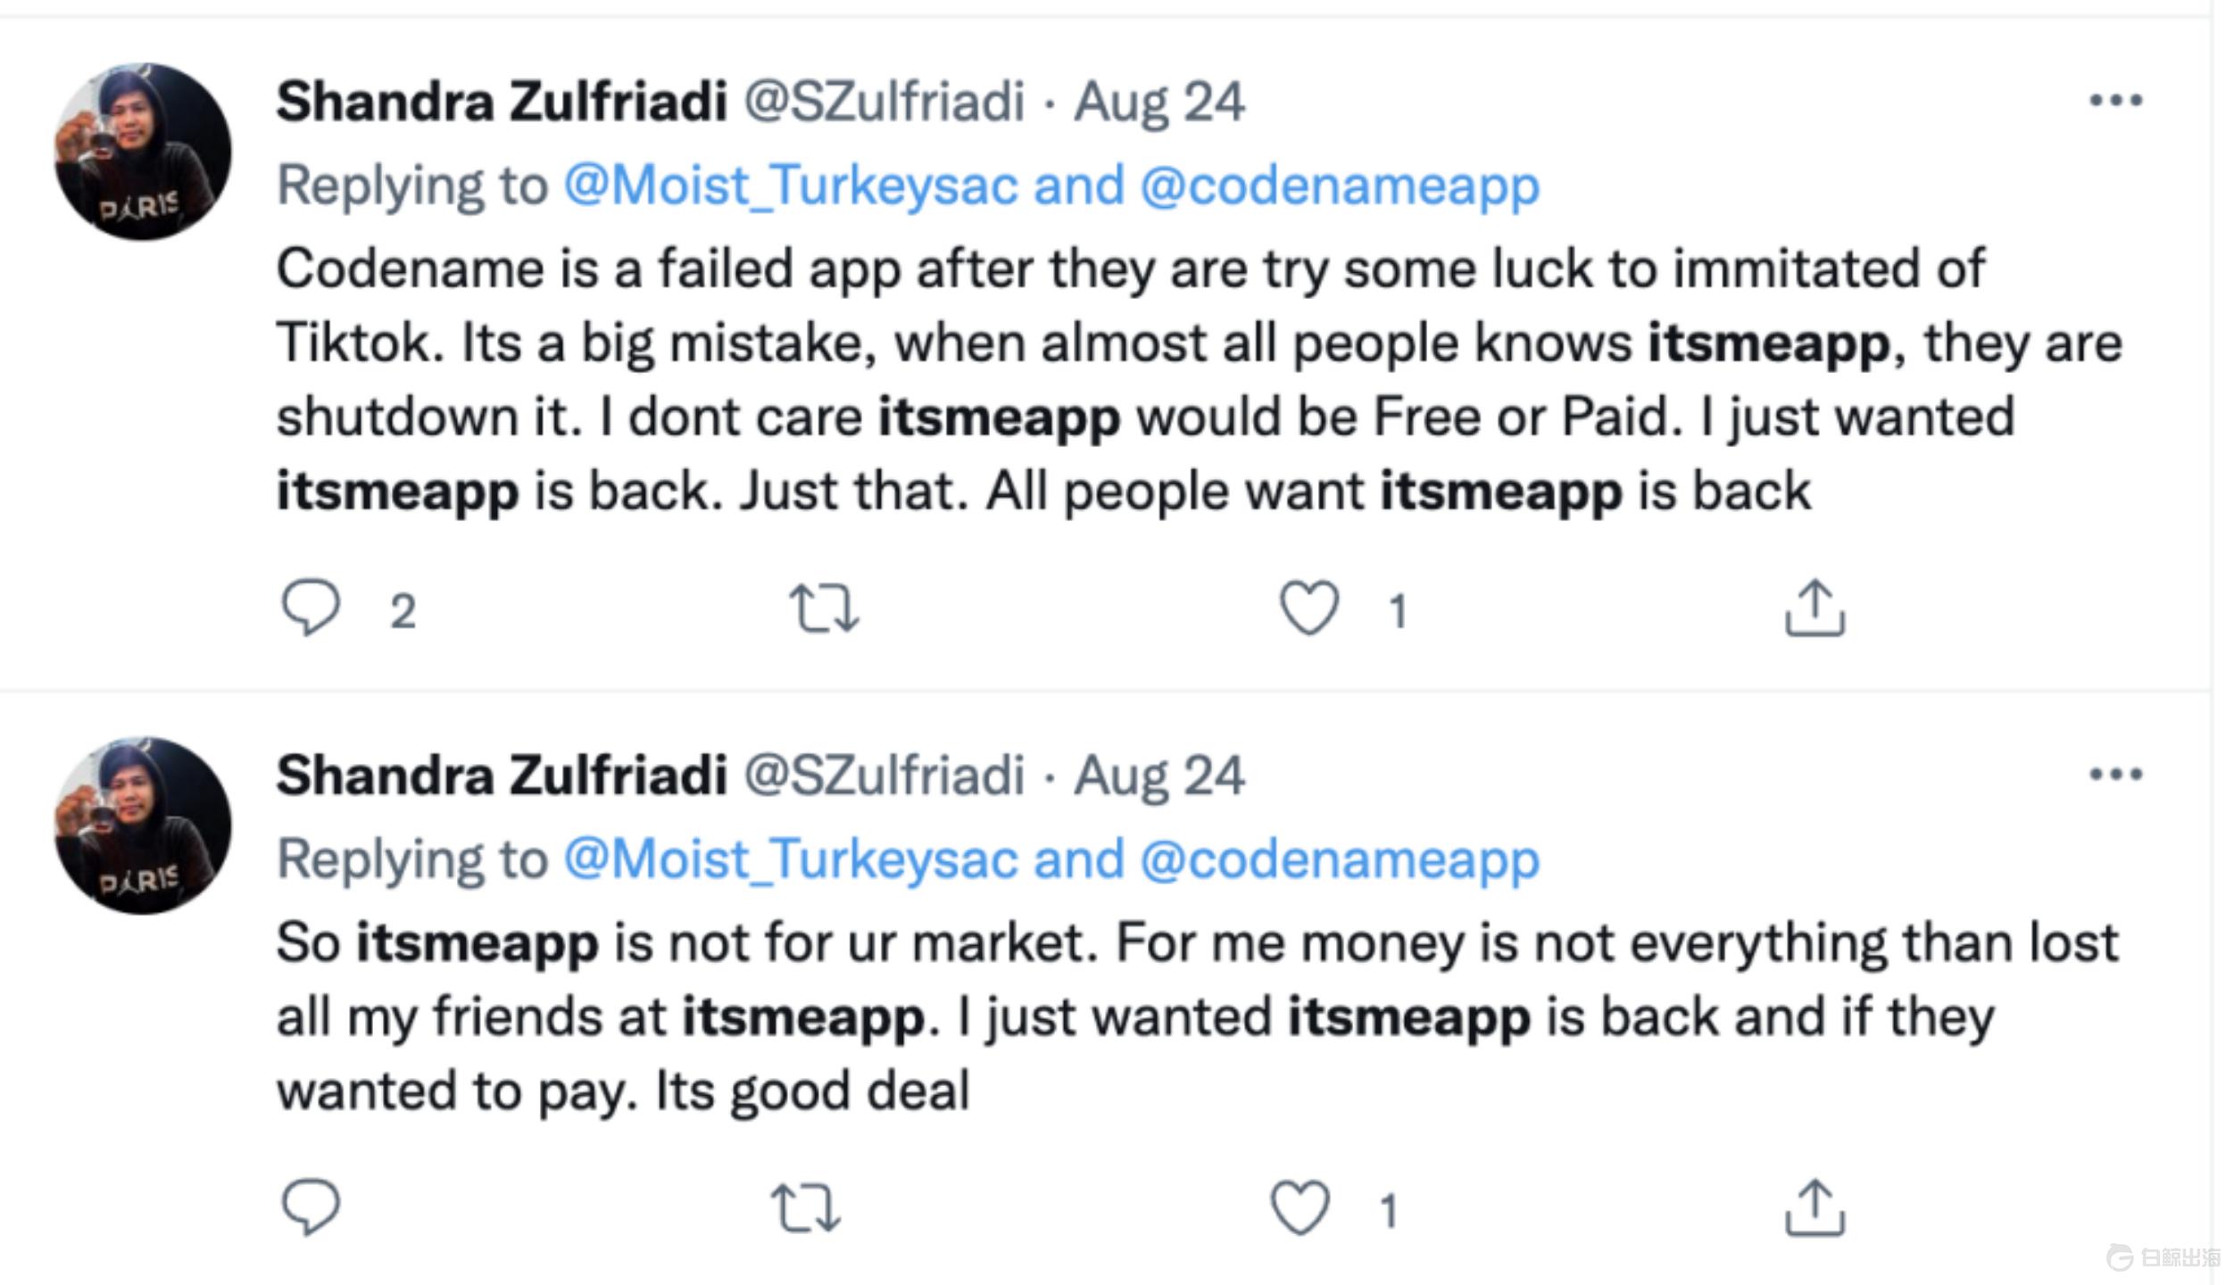
Task: Click @SZulfriadi handle on second tweet
Action: coord(884,775)
